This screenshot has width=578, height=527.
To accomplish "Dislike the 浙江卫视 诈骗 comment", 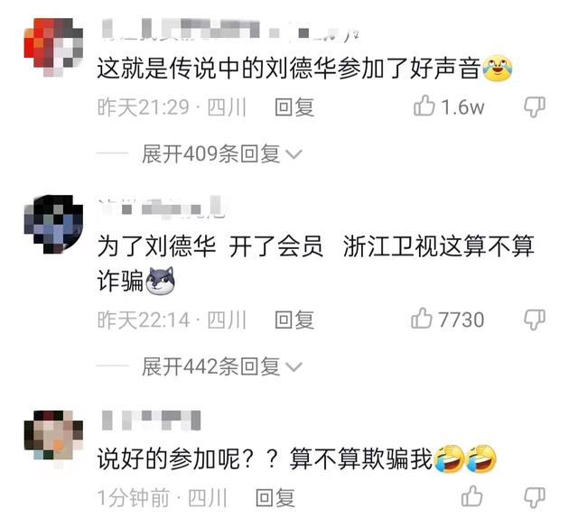I will pos(535,319).
